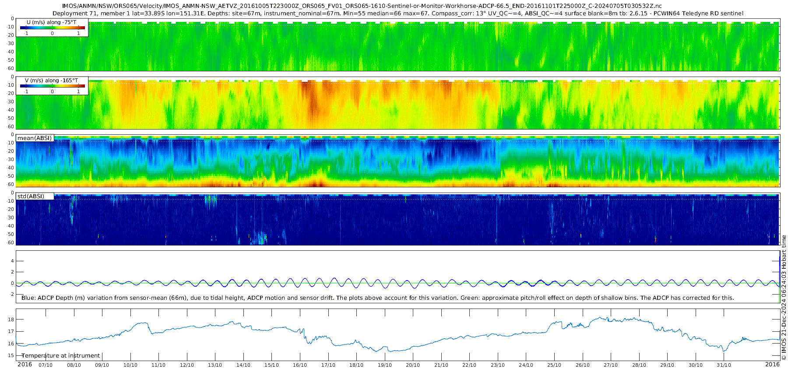The image size is (788, 372).
Task: Click the 11/10 date tick label
Action: (158, 365)
